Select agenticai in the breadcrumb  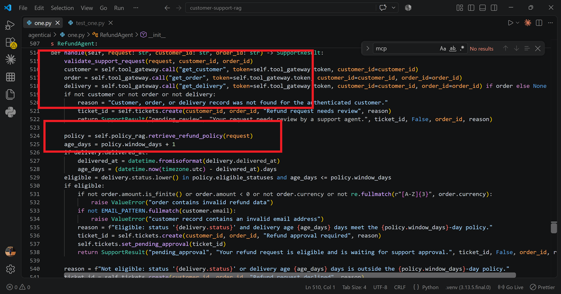tap(39, 35)
